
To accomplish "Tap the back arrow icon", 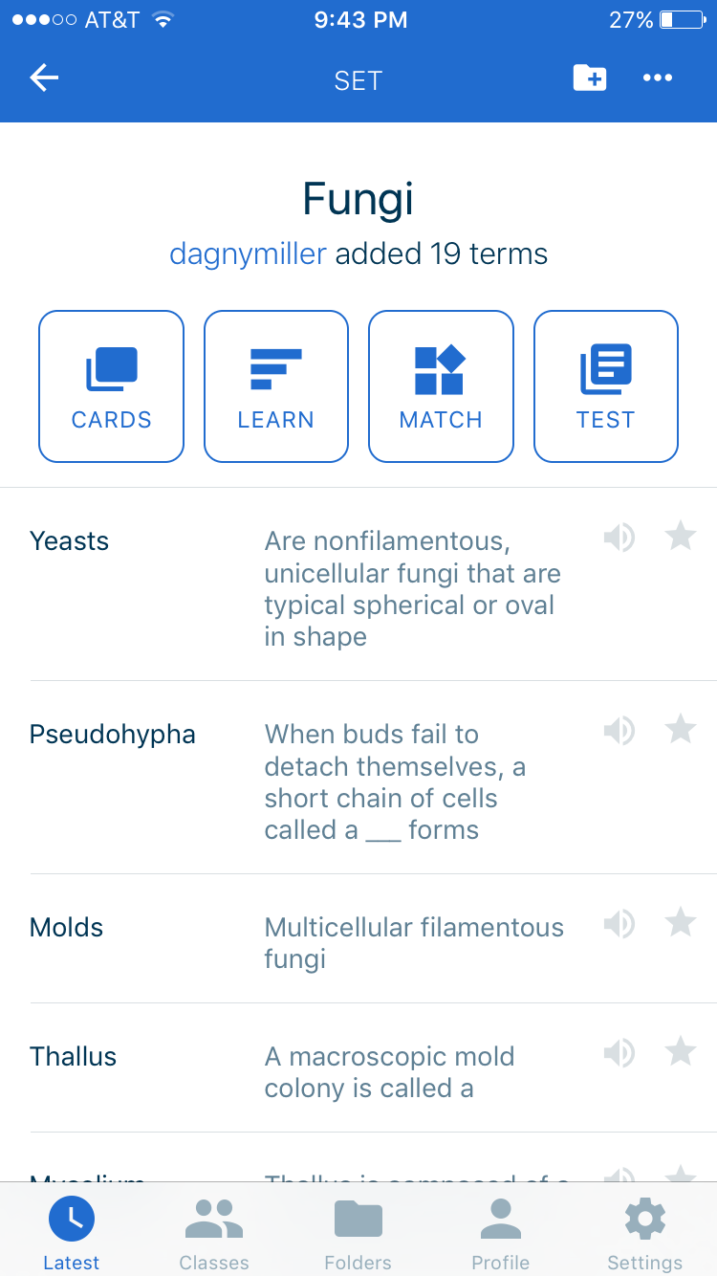I will tap(44, 78).
